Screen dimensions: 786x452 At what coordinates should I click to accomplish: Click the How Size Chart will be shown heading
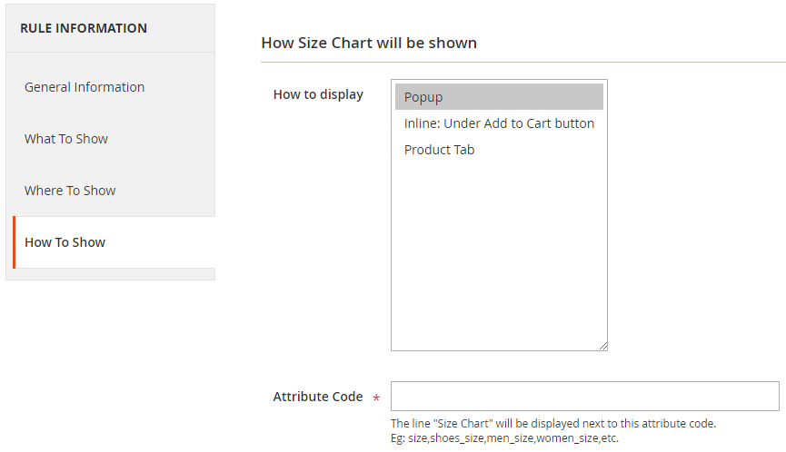coord(369,43)
